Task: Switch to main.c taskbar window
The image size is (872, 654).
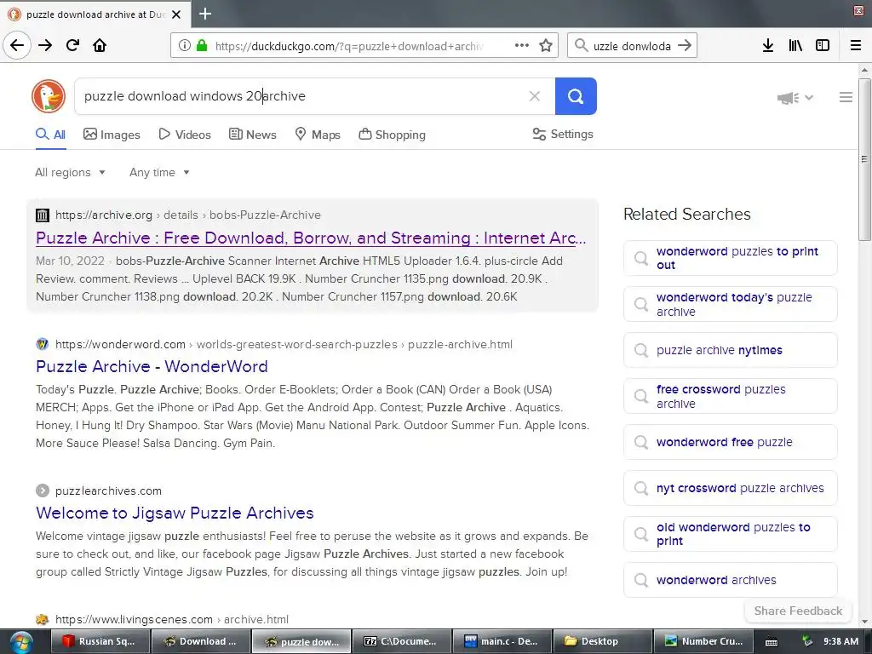Action: (x=502, y=641)
